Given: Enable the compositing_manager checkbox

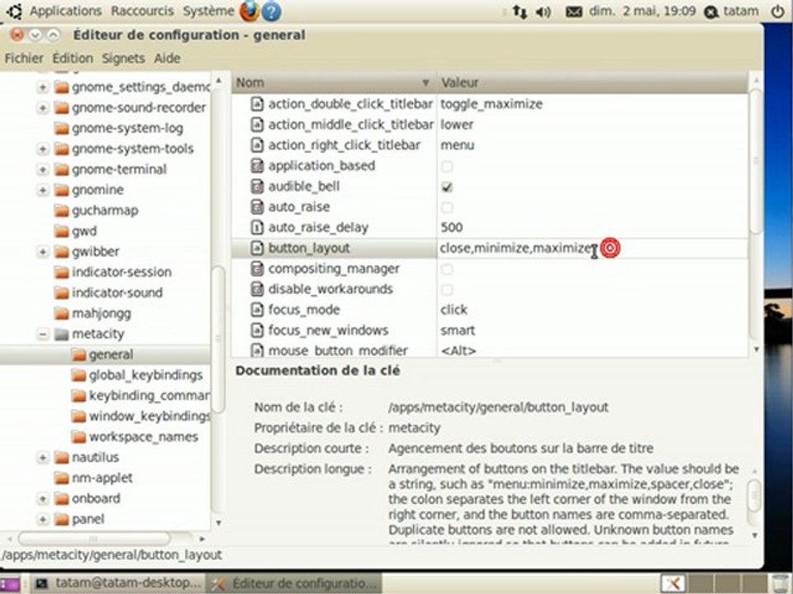Looking at the screenshot, I should click(x=447, y=269).
